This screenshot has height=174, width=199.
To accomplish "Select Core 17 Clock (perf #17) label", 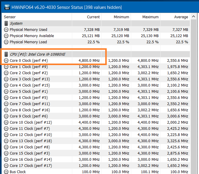I will [x=31, y=165].
